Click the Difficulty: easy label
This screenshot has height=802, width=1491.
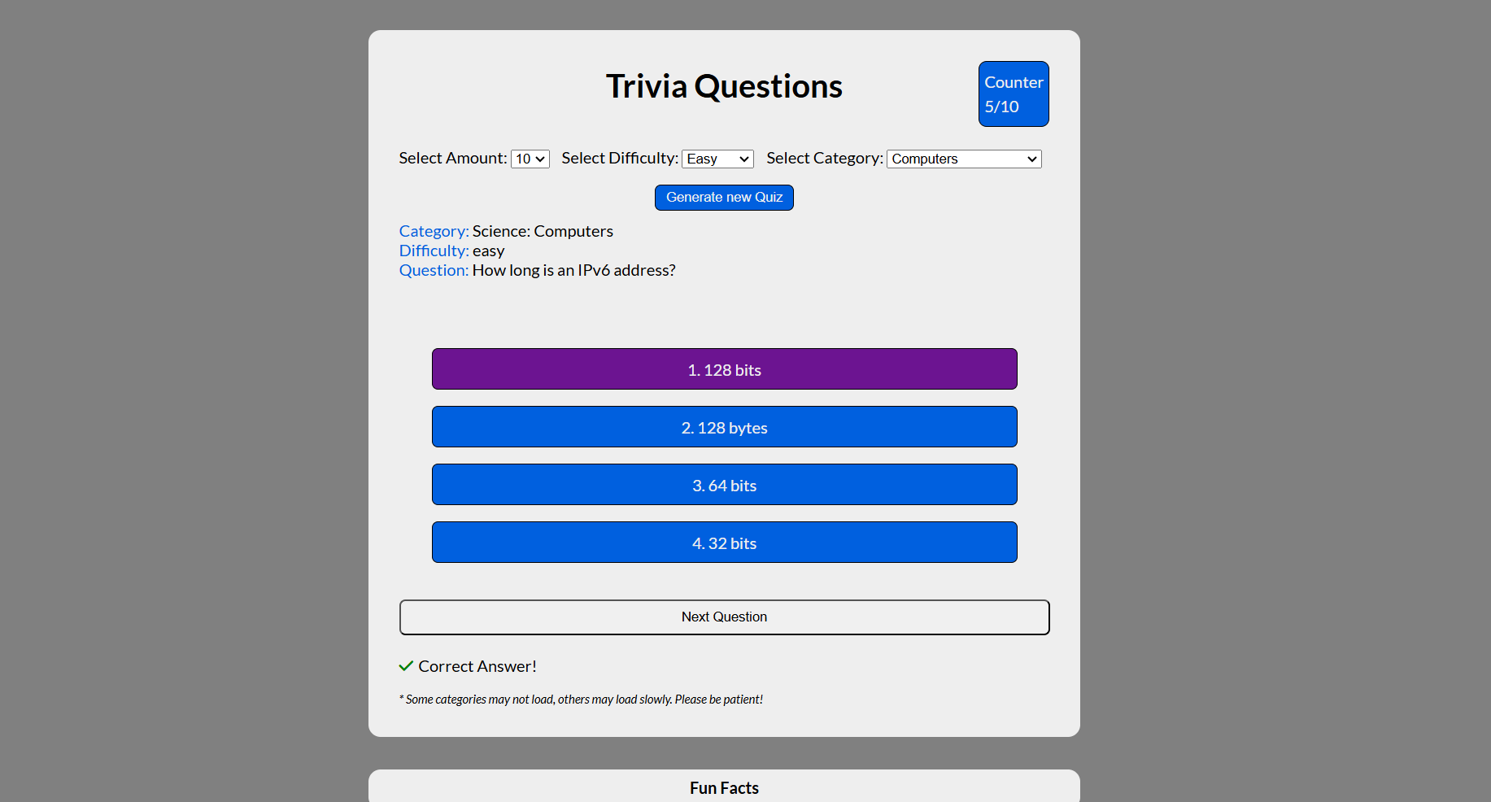point(451,251)
